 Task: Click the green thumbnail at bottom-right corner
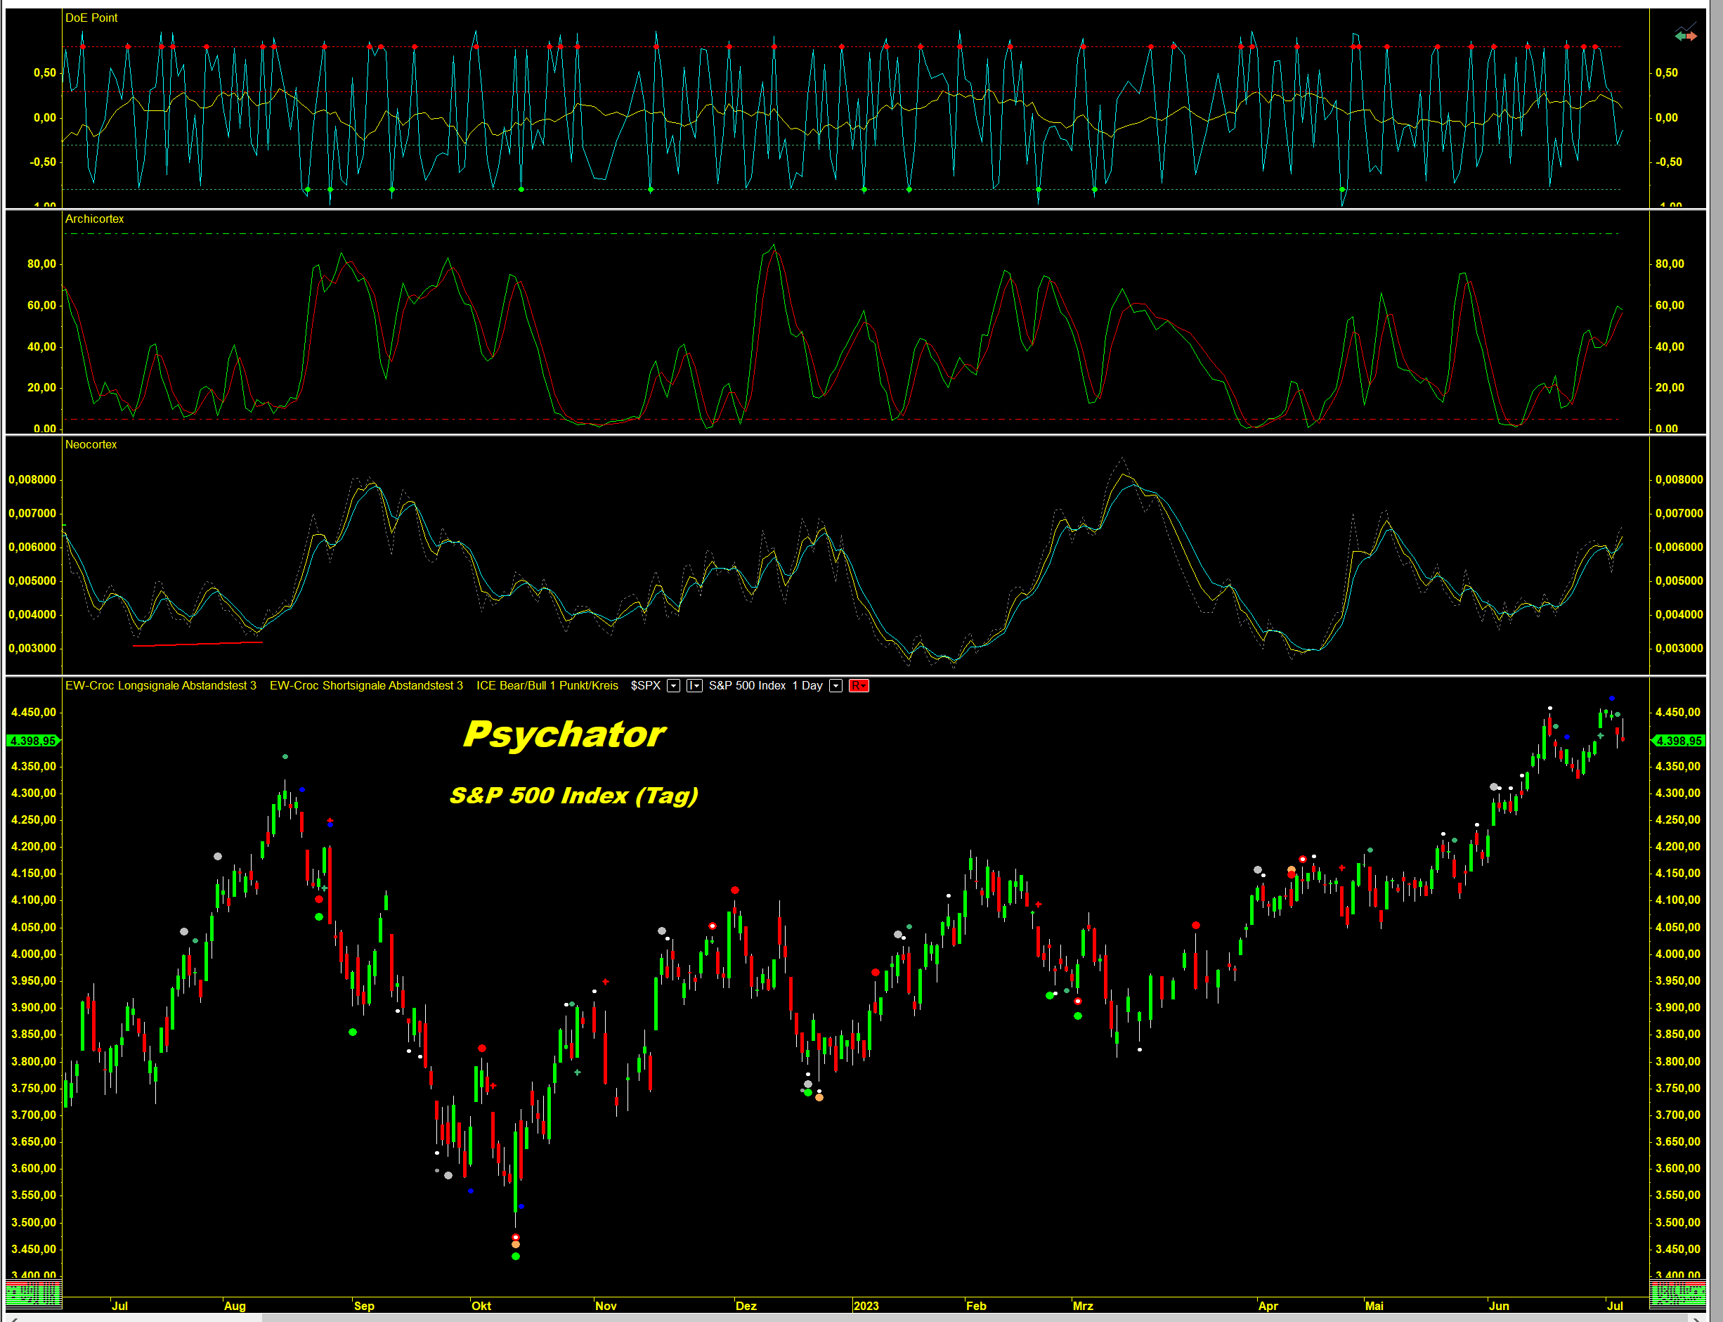[x=1677, y=1294]
